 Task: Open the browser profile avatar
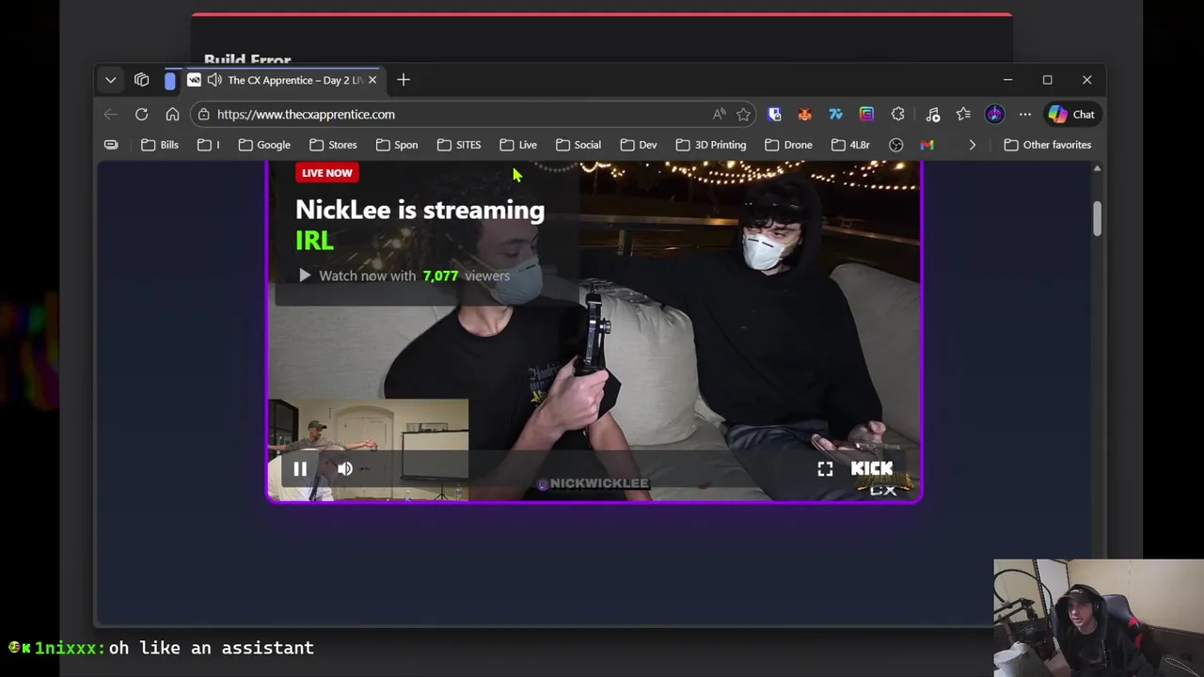point(994,115)
